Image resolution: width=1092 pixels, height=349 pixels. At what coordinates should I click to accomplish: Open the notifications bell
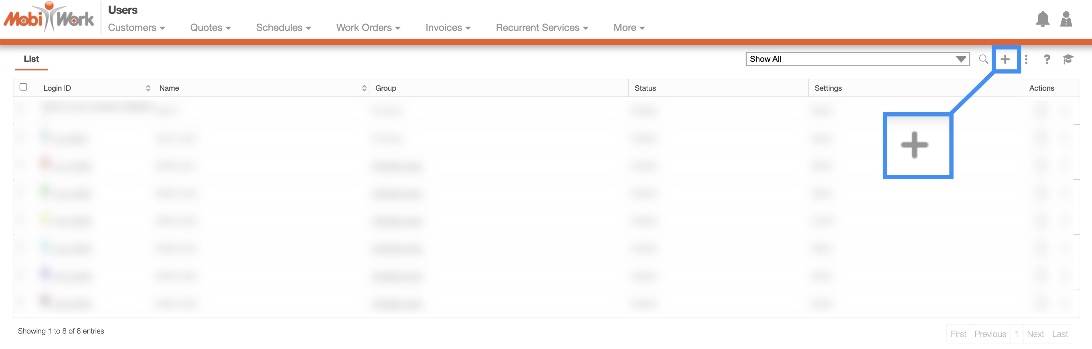1042,20
